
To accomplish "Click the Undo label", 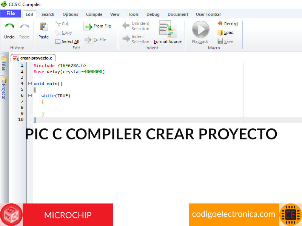I will pyautogui.click(x=9, y=37).
